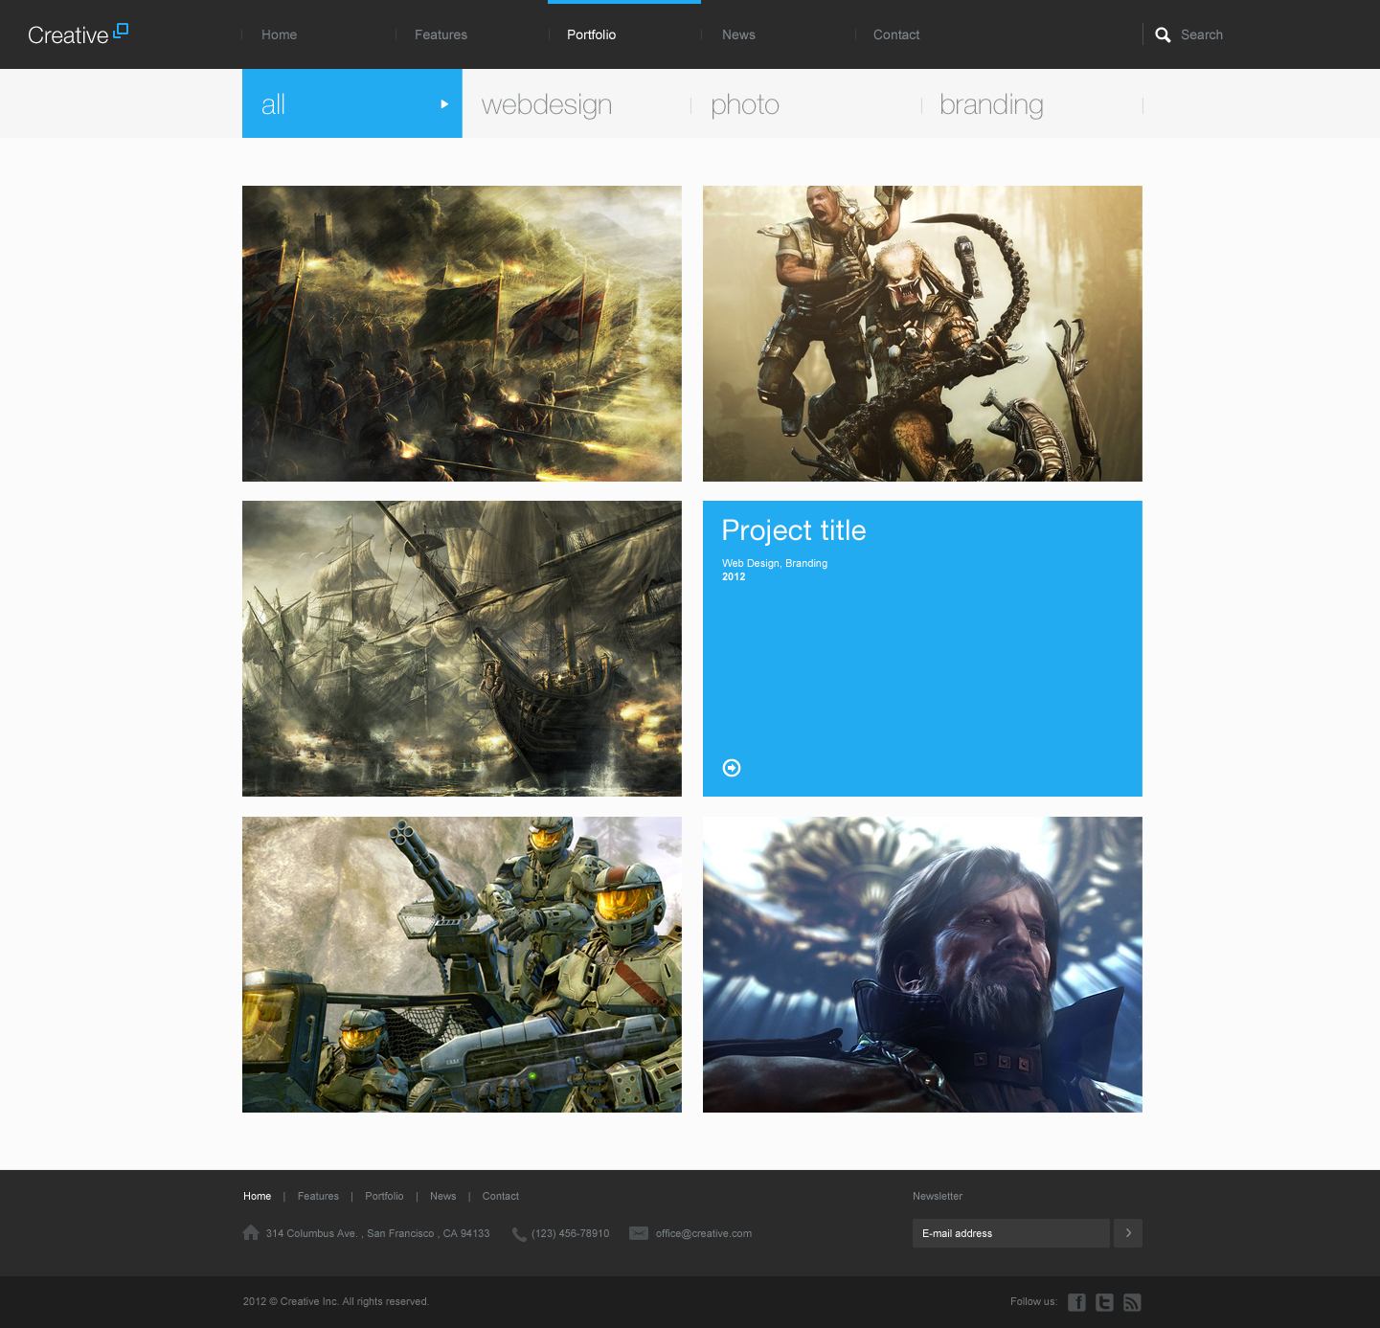
Task: Click footer Features link
Action: coord(318,1196)
